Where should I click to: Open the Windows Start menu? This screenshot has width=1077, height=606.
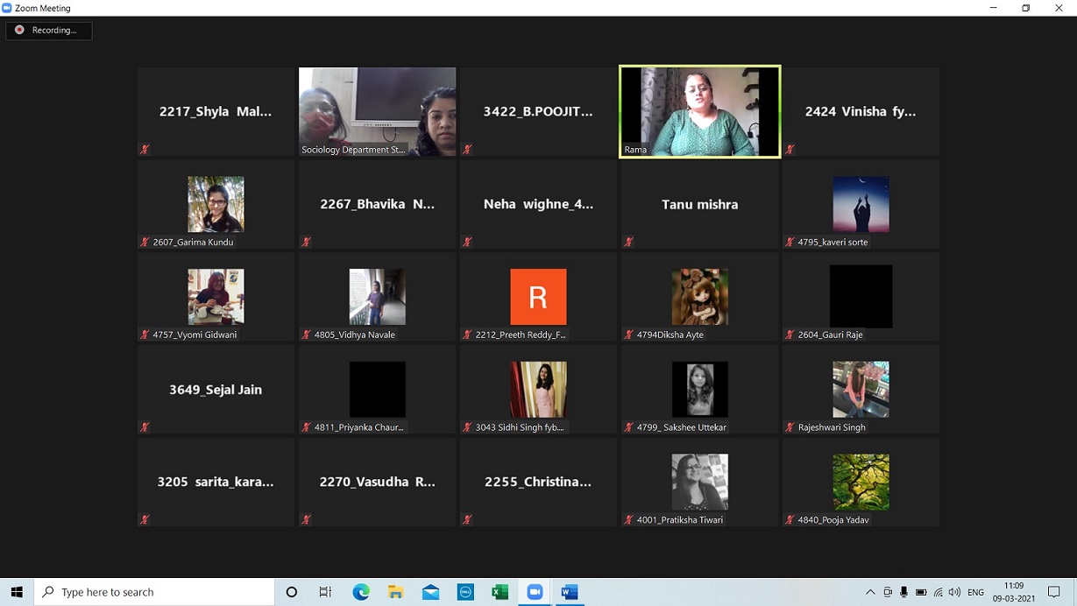click(x=17, y=592)
